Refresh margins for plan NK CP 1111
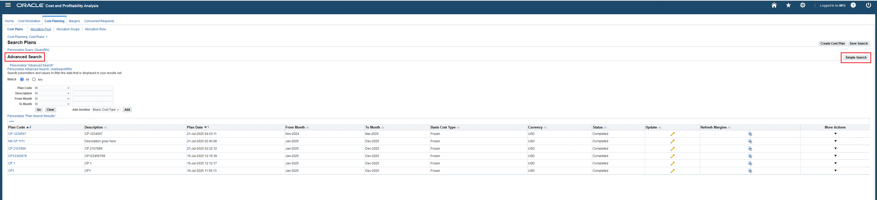Image resolution: width=877 pixels, height=200 pixels. pyautogui.click(x=750, y=141)
